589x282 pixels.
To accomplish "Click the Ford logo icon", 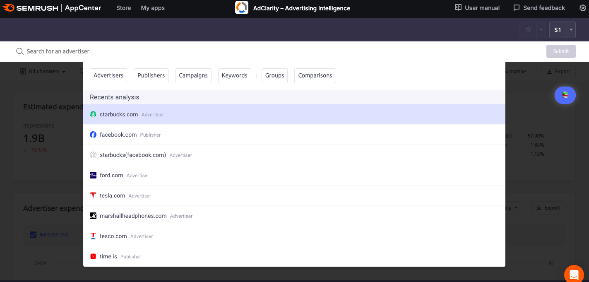I will coord(93,175).
